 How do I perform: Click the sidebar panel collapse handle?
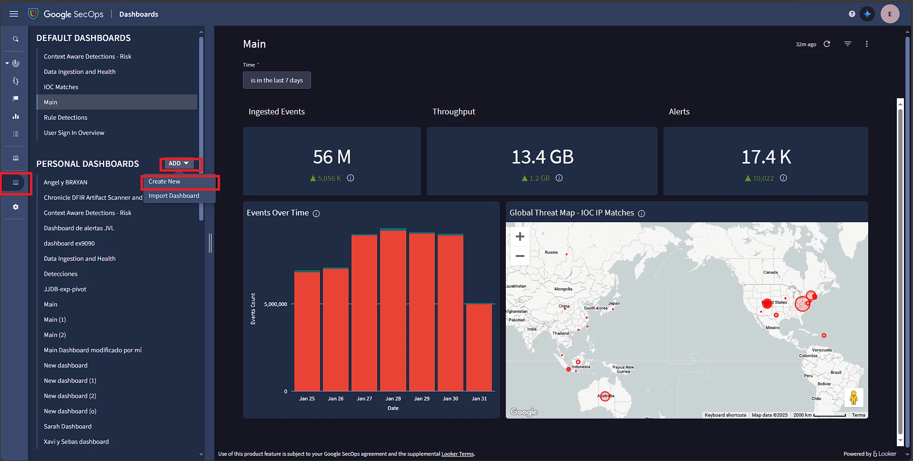click(x=210, y=243)
